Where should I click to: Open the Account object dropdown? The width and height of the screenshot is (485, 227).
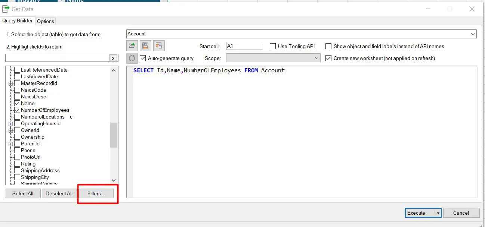point(473,34)
